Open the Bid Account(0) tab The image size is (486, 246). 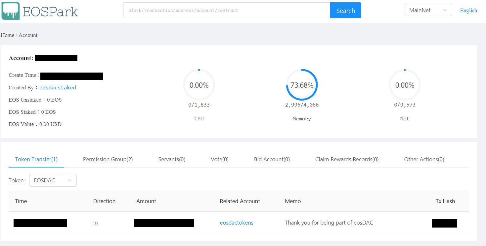272,159
